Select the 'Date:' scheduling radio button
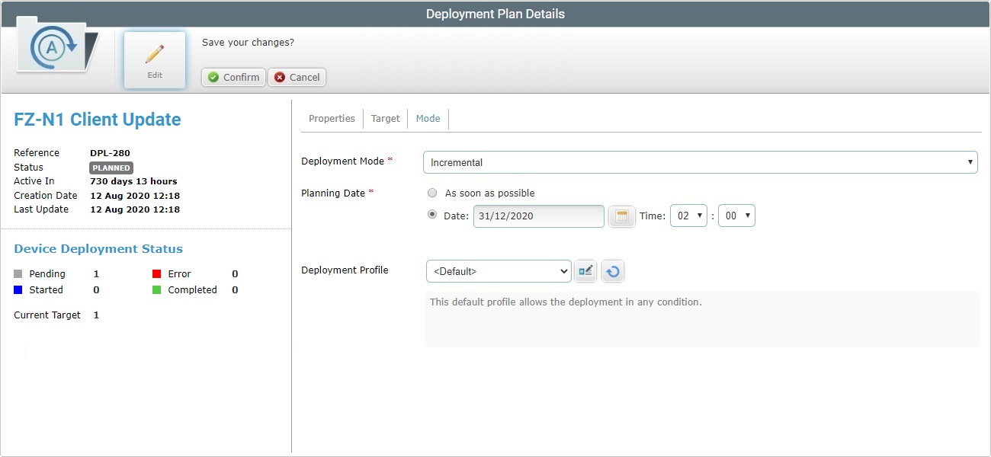 click(x=431, y=214)
